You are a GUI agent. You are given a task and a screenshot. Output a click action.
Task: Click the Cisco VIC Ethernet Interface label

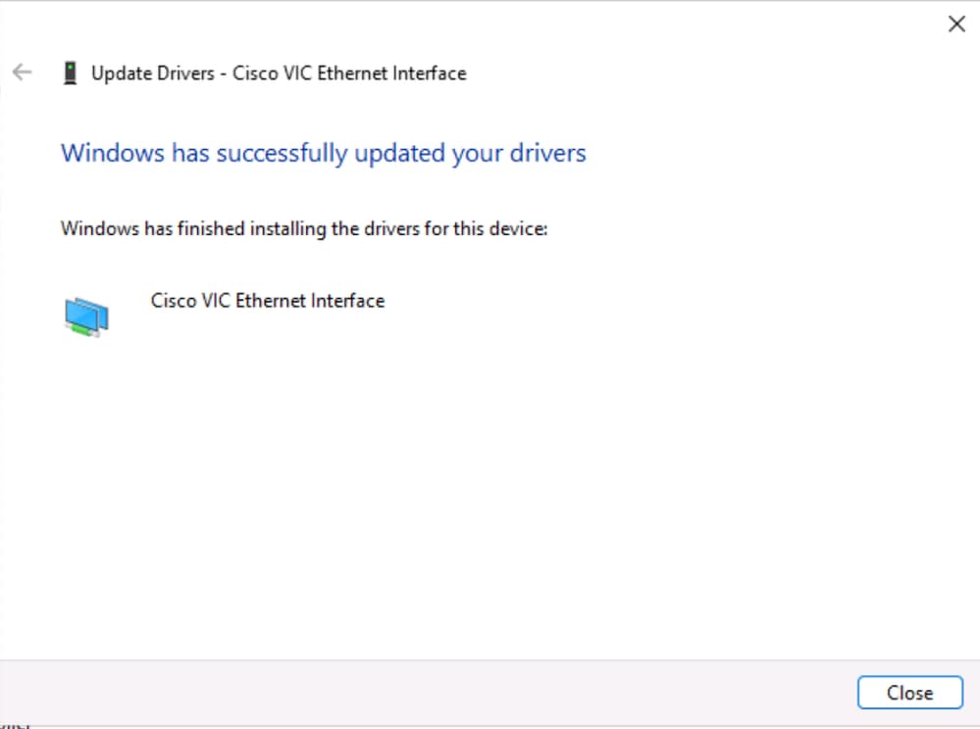[267, 301]
